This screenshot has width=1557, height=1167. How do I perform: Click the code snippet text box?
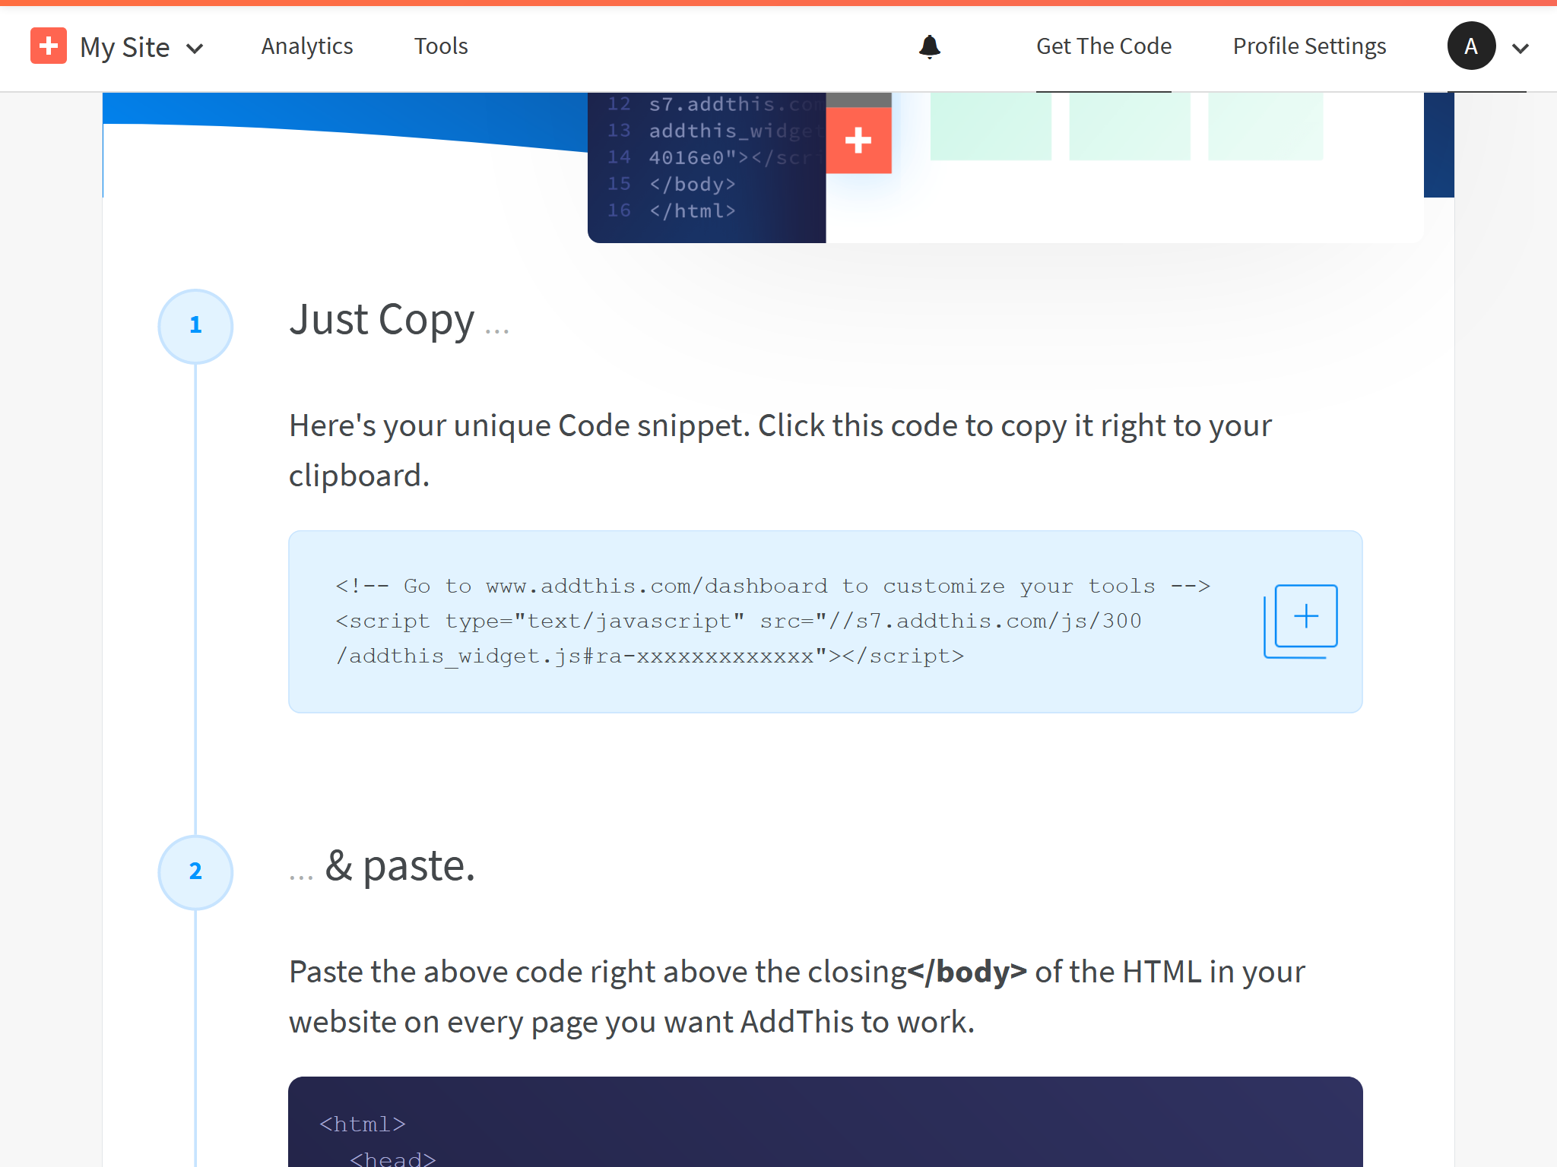click(x=825, y=621)
